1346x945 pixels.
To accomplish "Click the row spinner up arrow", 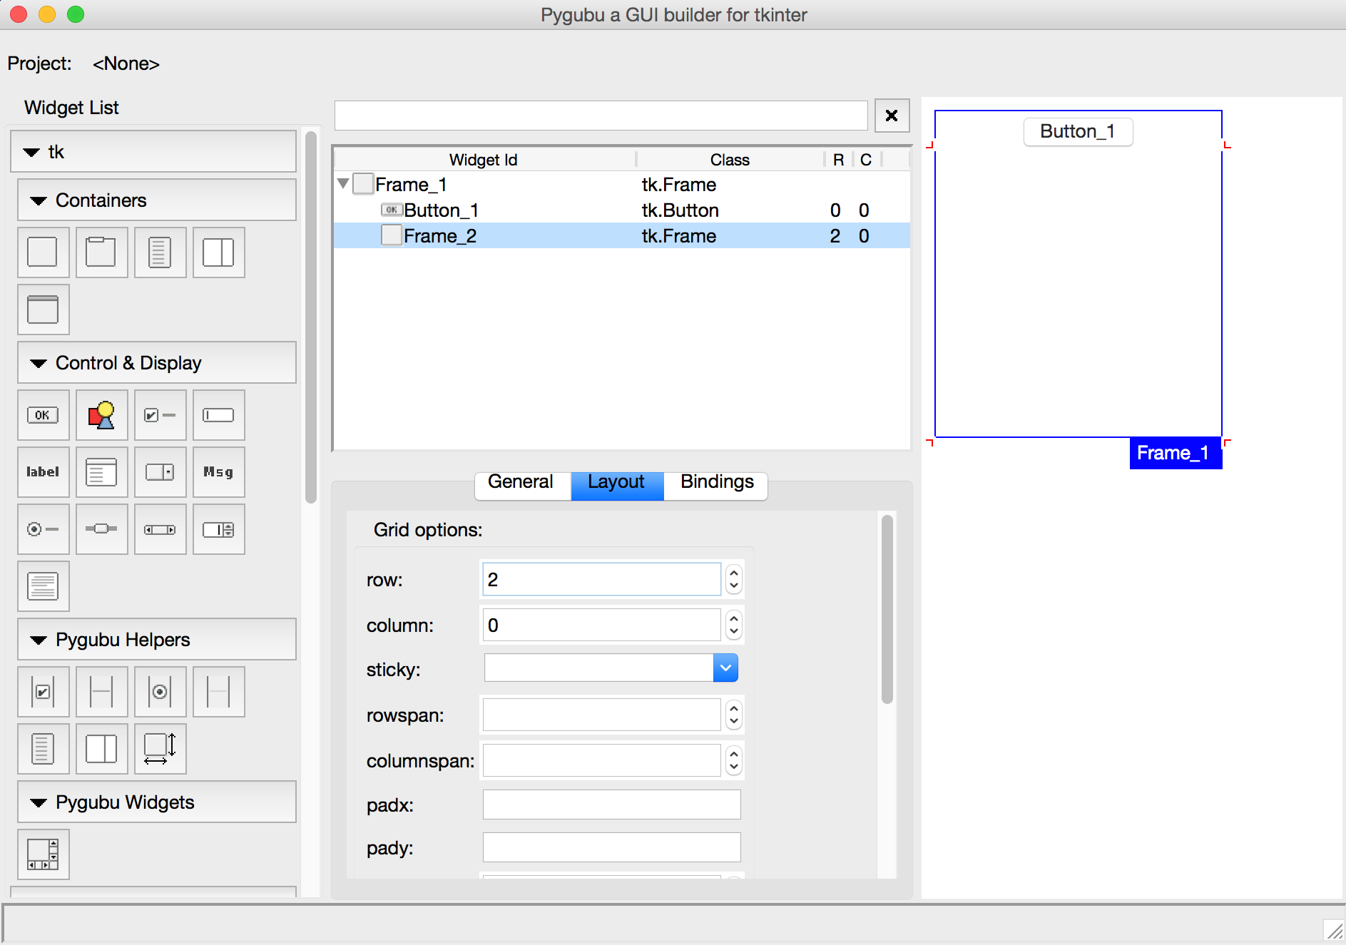I will [x=734, y=573].
